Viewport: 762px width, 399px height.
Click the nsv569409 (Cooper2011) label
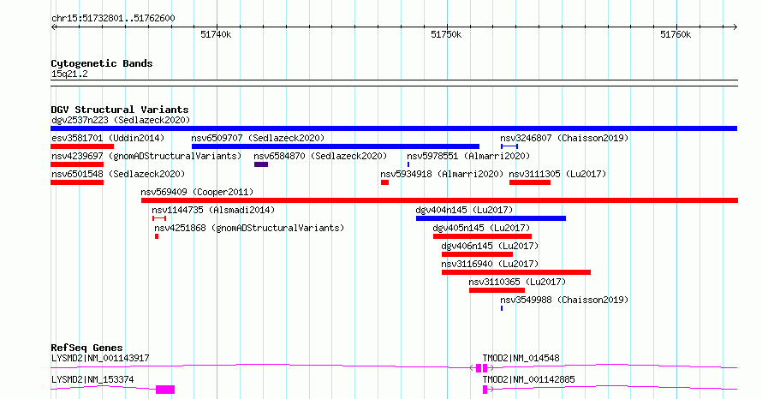(x=197, y=192)
